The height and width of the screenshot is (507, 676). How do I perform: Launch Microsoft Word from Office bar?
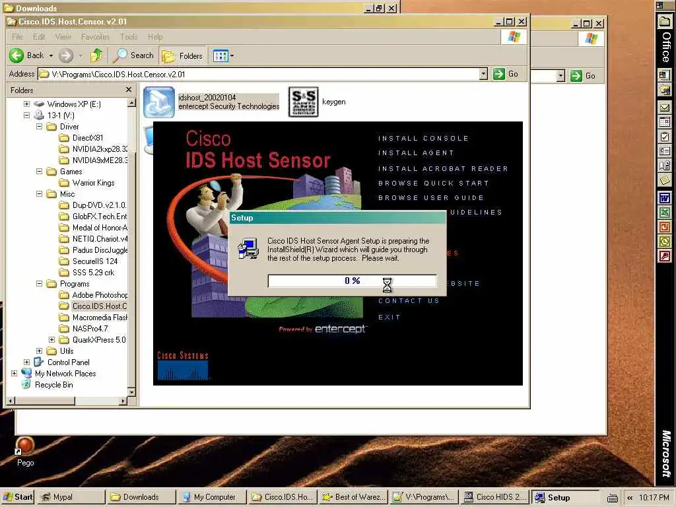pyautogui.click(x=664, y=198)
